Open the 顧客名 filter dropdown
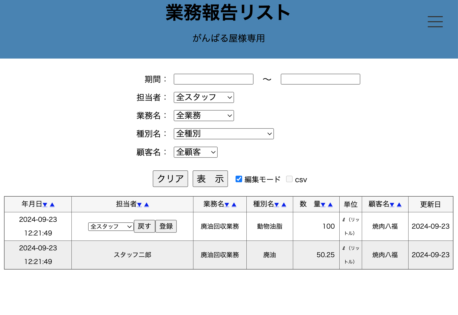Viewport: 458px width, 315px height. [x=195, y=152]
